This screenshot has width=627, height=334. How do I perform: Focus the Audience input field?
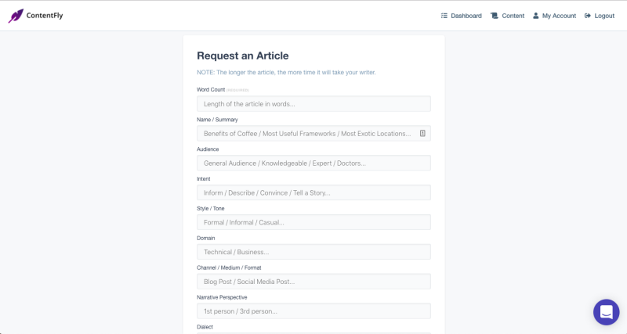click(x=313, y=163)
